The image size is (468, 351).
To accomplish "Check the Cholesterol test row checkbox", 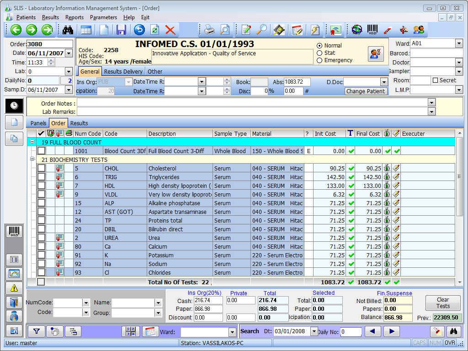I will [42, 169].
